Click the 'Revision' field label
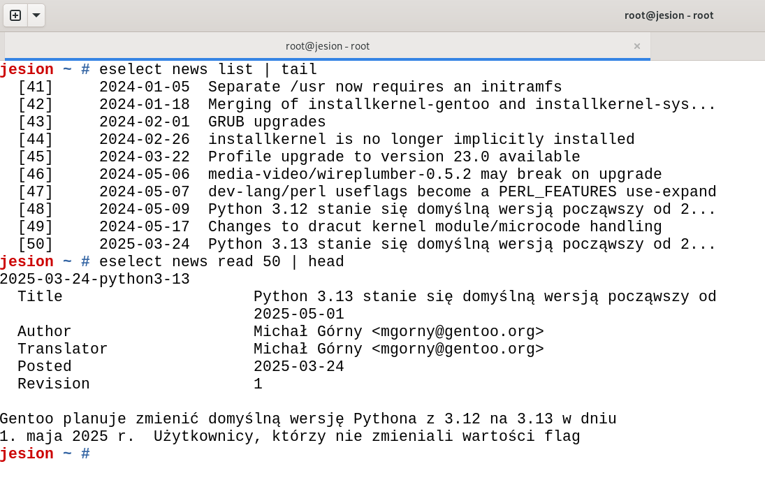 54,384
